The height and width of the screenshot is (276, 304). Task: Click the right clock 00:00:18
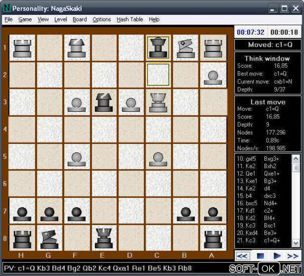284,32
